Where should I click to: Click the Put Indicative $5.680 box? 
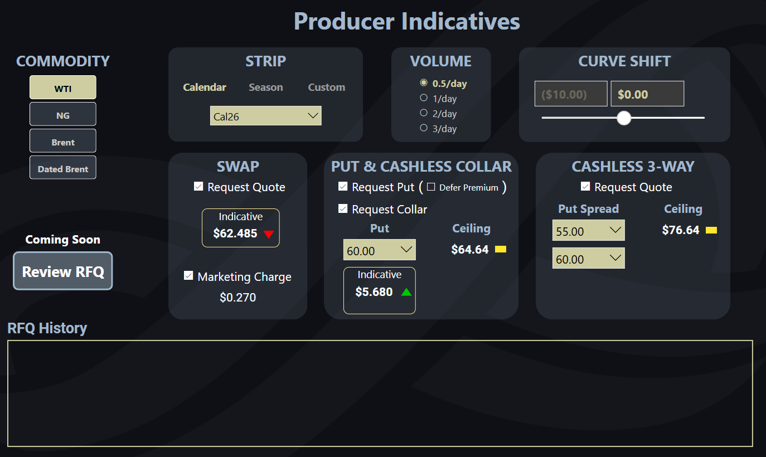click(380, 290)
